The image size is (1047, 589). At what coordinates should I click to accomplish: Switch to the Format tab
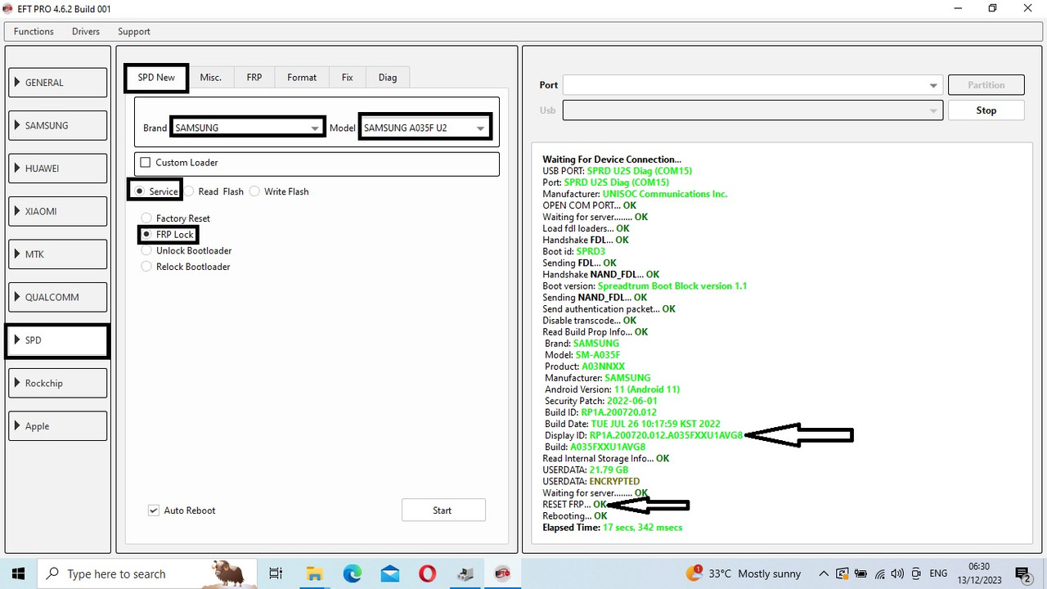click(x=301, y=77)
